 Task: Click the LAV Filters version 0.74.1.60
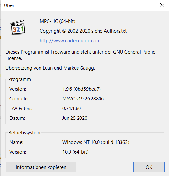pyautogui.click(x=71, y=109)
